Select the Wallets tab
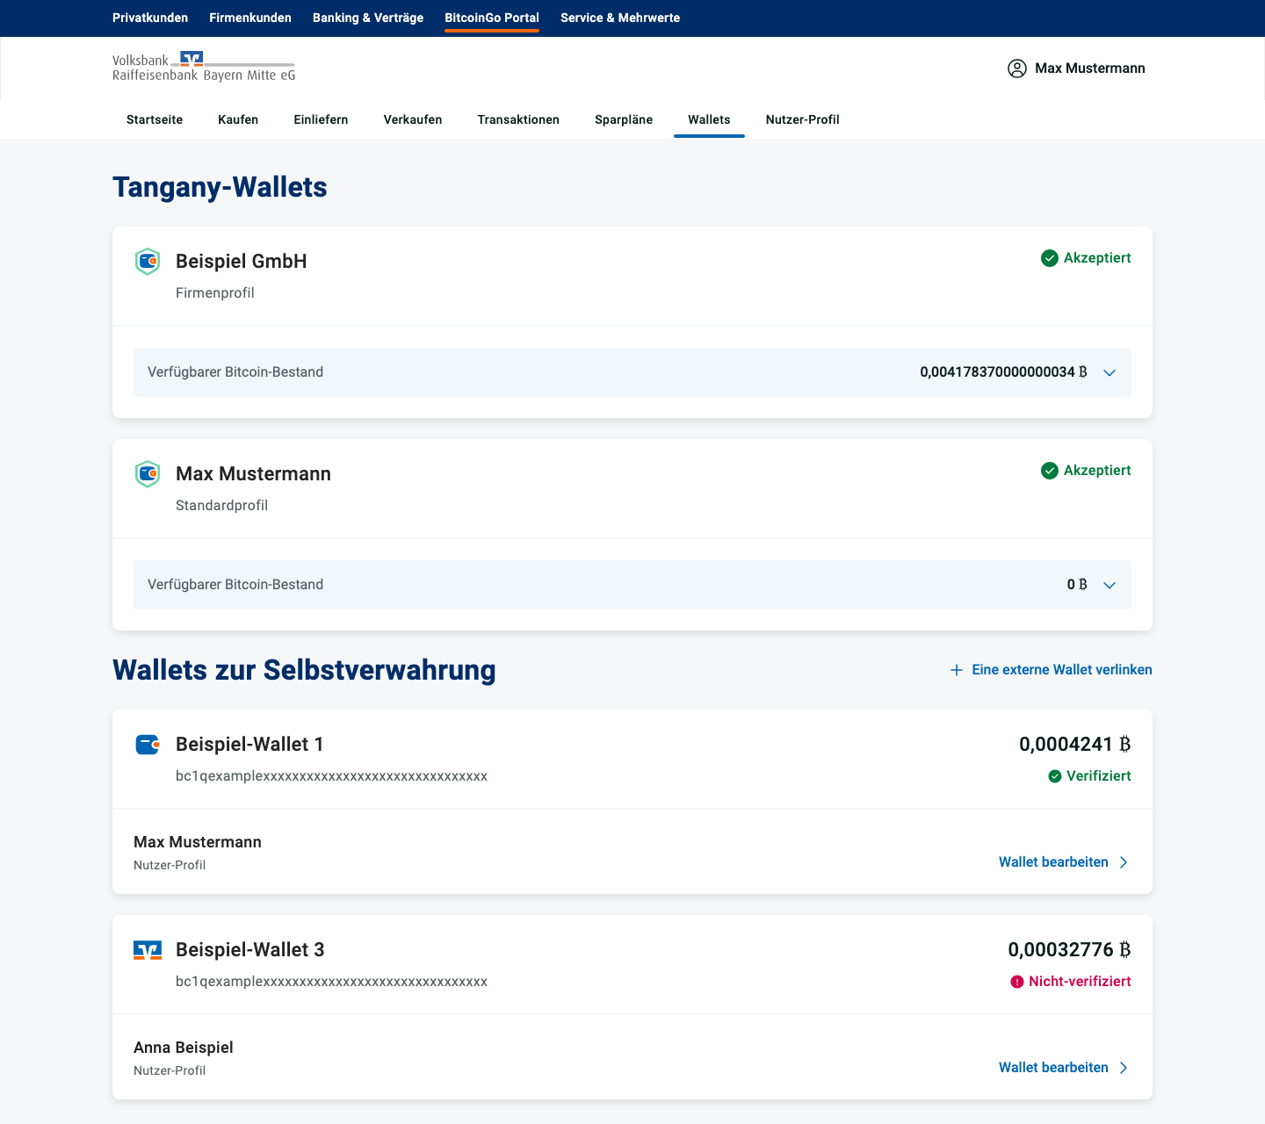 (x=709, y=119)
